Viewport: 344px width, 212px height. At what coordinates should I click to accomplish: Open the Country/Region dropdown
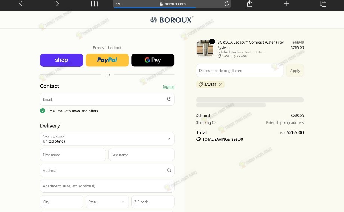pos(107,139)
